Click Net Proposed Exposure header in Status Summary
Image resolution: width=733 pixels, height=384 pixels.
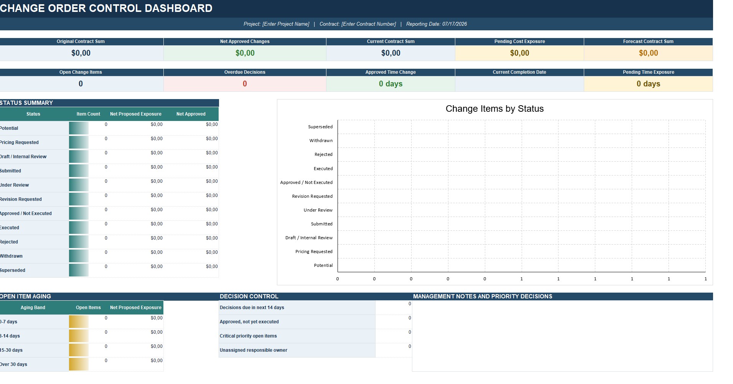tap(135, 114)
